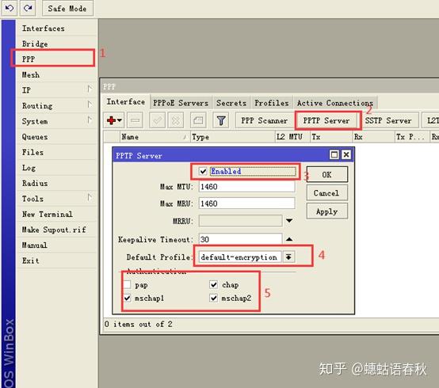
Task: Click the OK button
Action: point(327,174)
